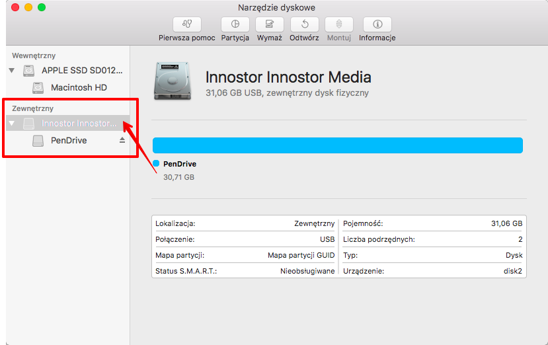Click the Połączenie: label
This screenshot has height=345, width=548.
175,239
